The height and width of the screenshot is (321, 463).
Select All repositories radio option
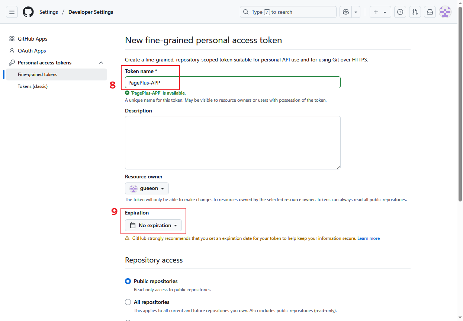128,302
